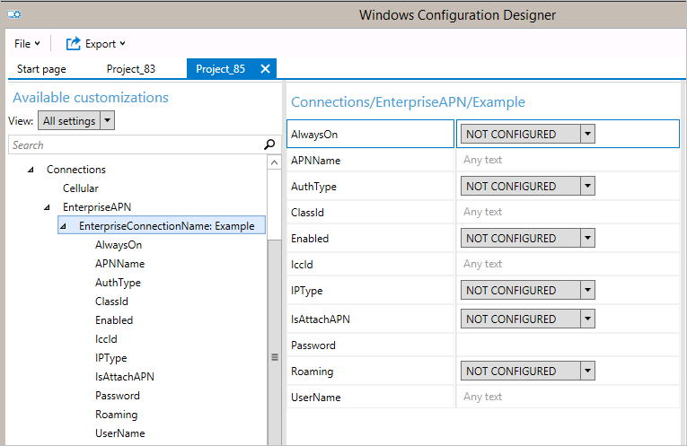Open the File menu
The width and height of the screenshot is (687, 446).
(27, 44)
